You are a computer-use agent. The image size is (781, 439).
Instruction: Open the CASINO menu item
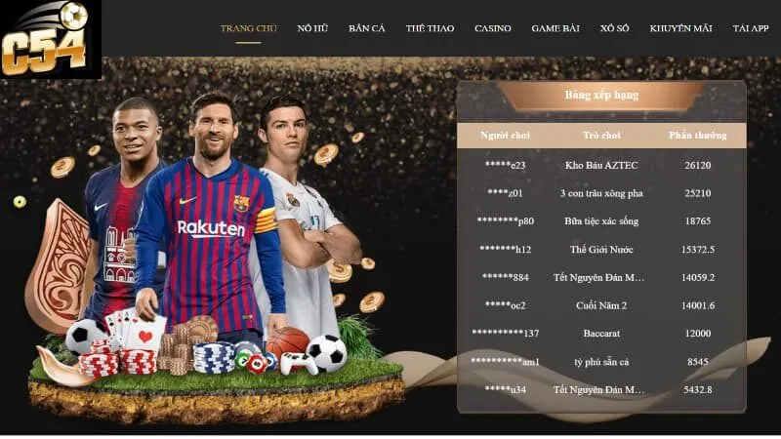[493, 28]
